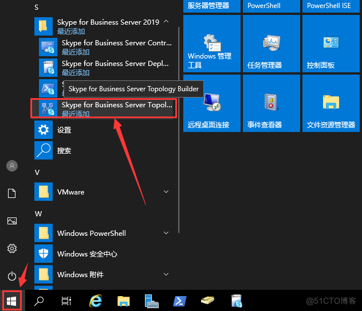Expand the Windows 附件 folder chevron
The width and height of the screenshot is (362, 311).
[166, 274]
